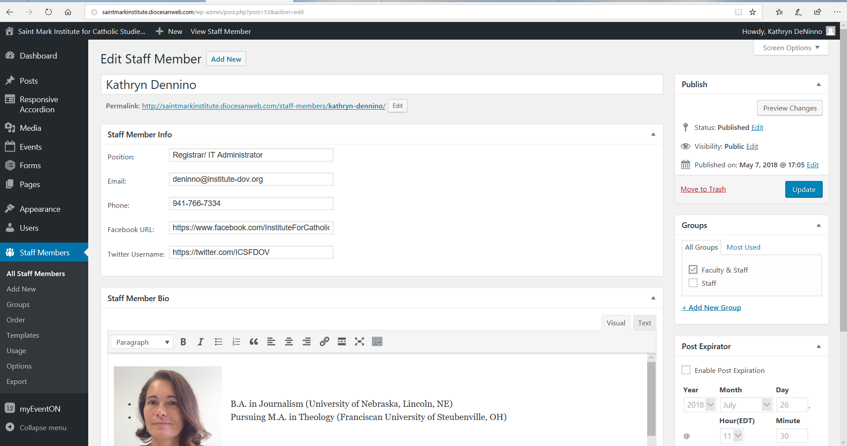
Task: Switch to the Text editor tab
Action: coord(644,323)
